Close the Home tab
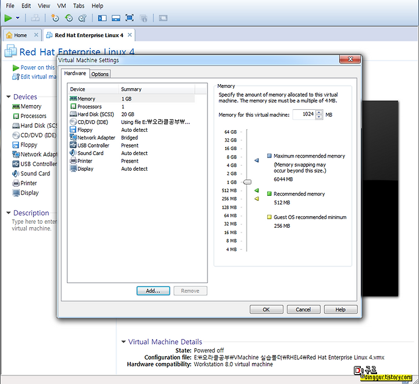The image size is (419, 384). [x=36, y=35]
